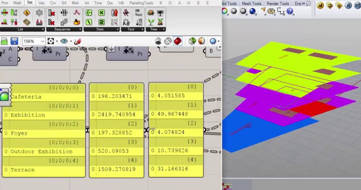Viewport: 361px width, 190px height.
Task: Click the value 2419.740954 in panel
Action: click(x=116, y=114)
